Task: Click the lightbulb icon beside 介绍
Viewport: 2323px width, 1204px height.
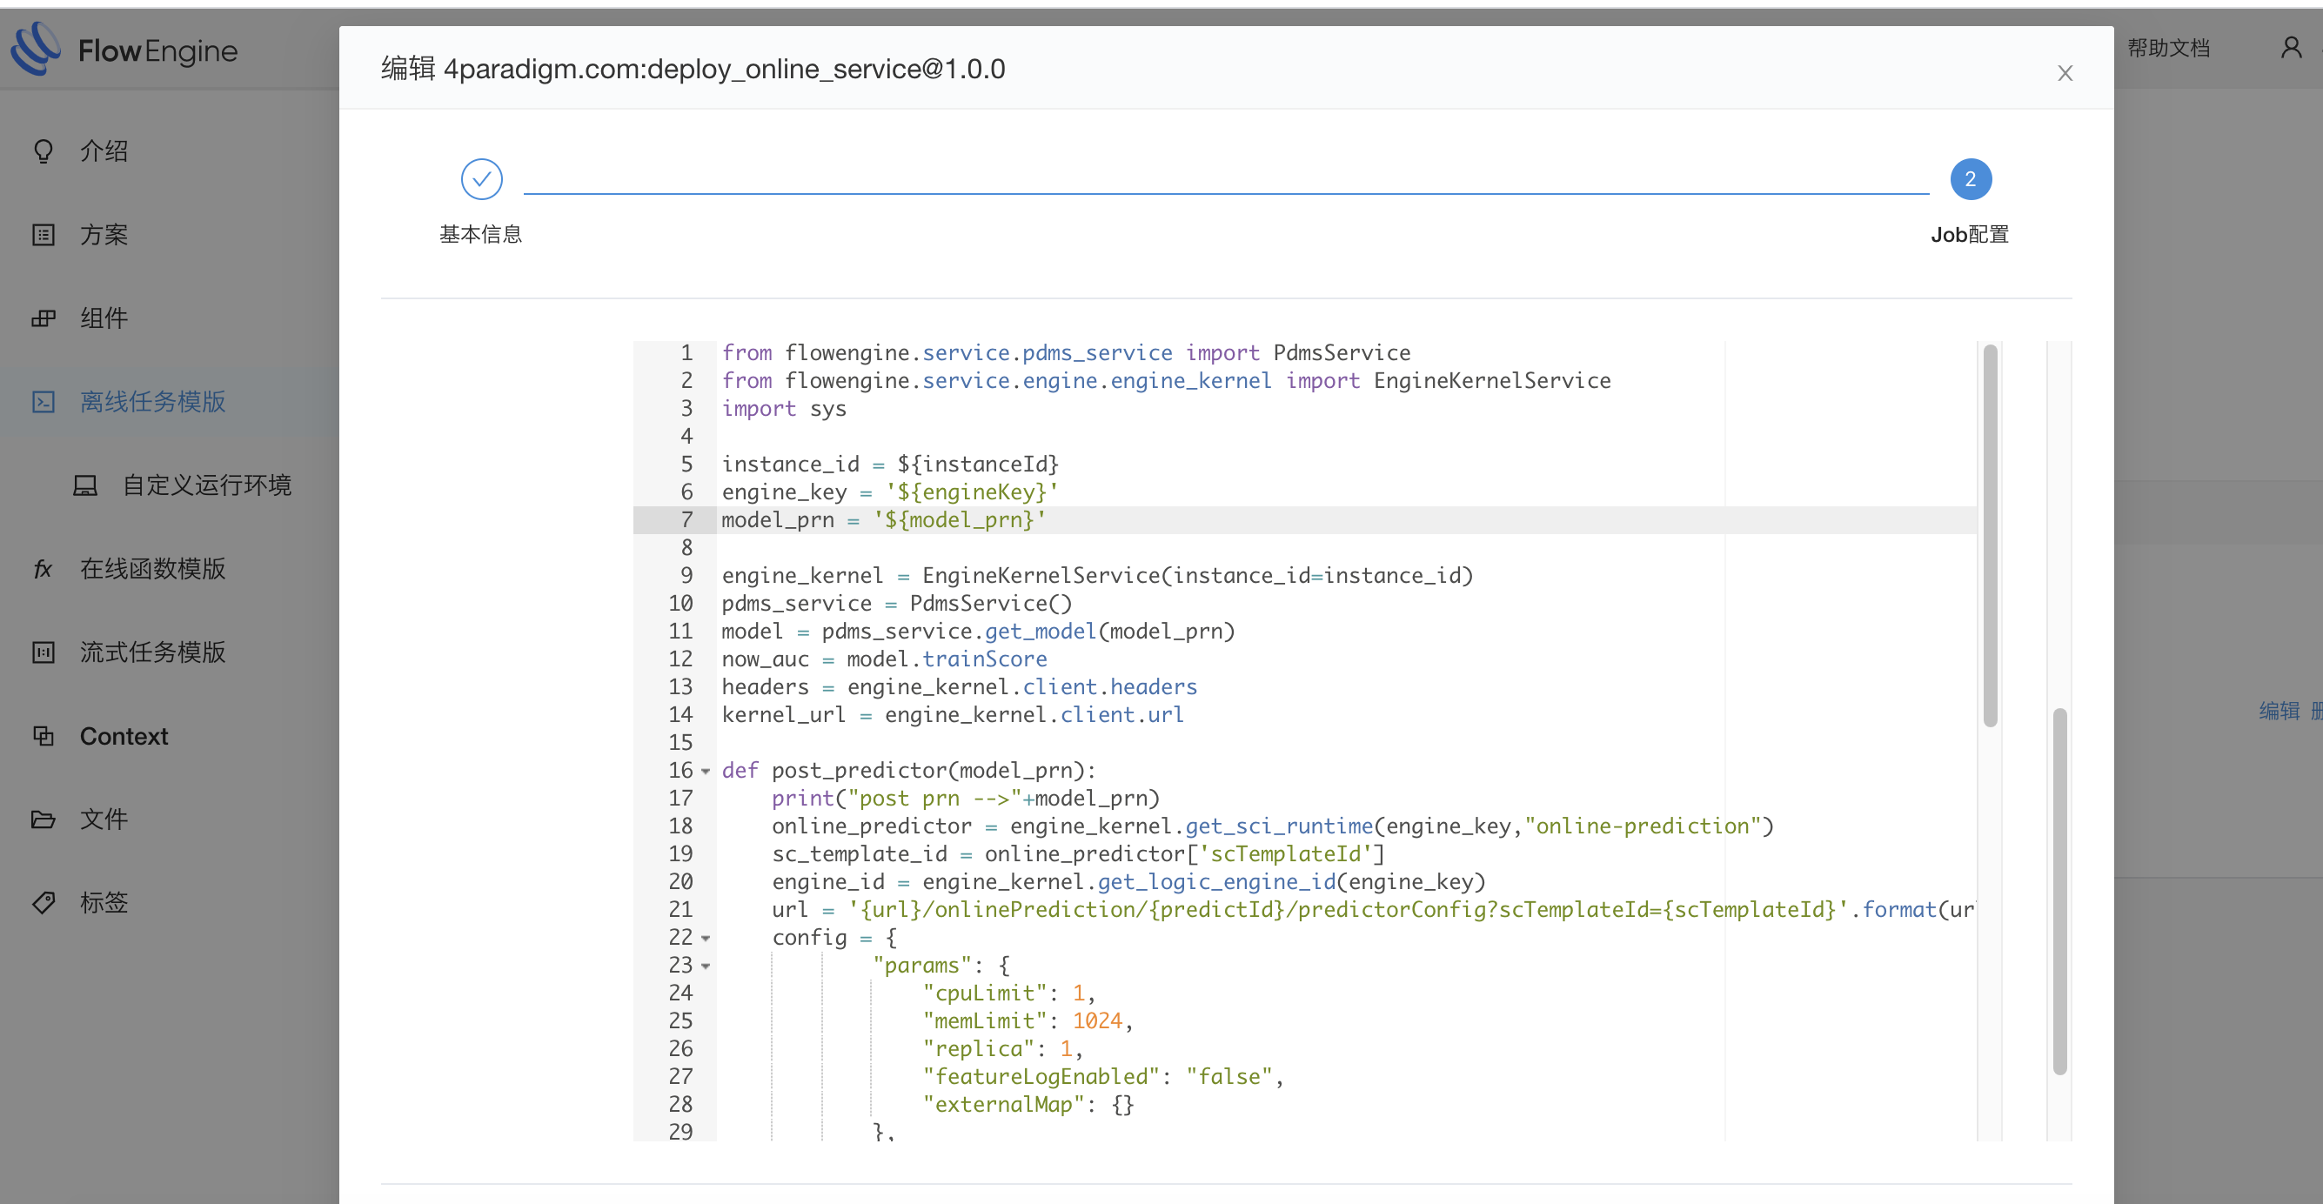Action: 44,150
